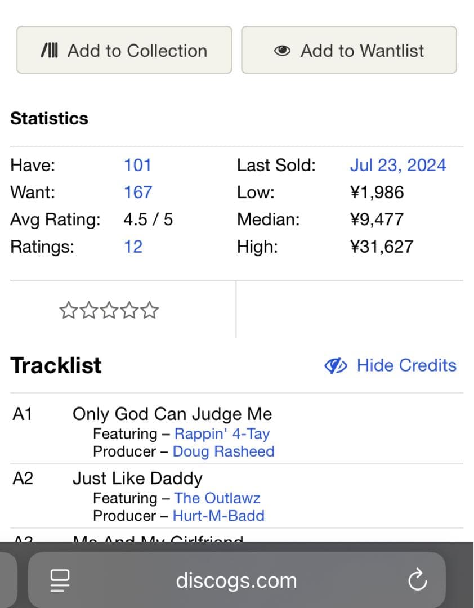Go to Hurt-M-Badd producer page
474x608 pixels.
pyautogui.click(x=218, y=516)
